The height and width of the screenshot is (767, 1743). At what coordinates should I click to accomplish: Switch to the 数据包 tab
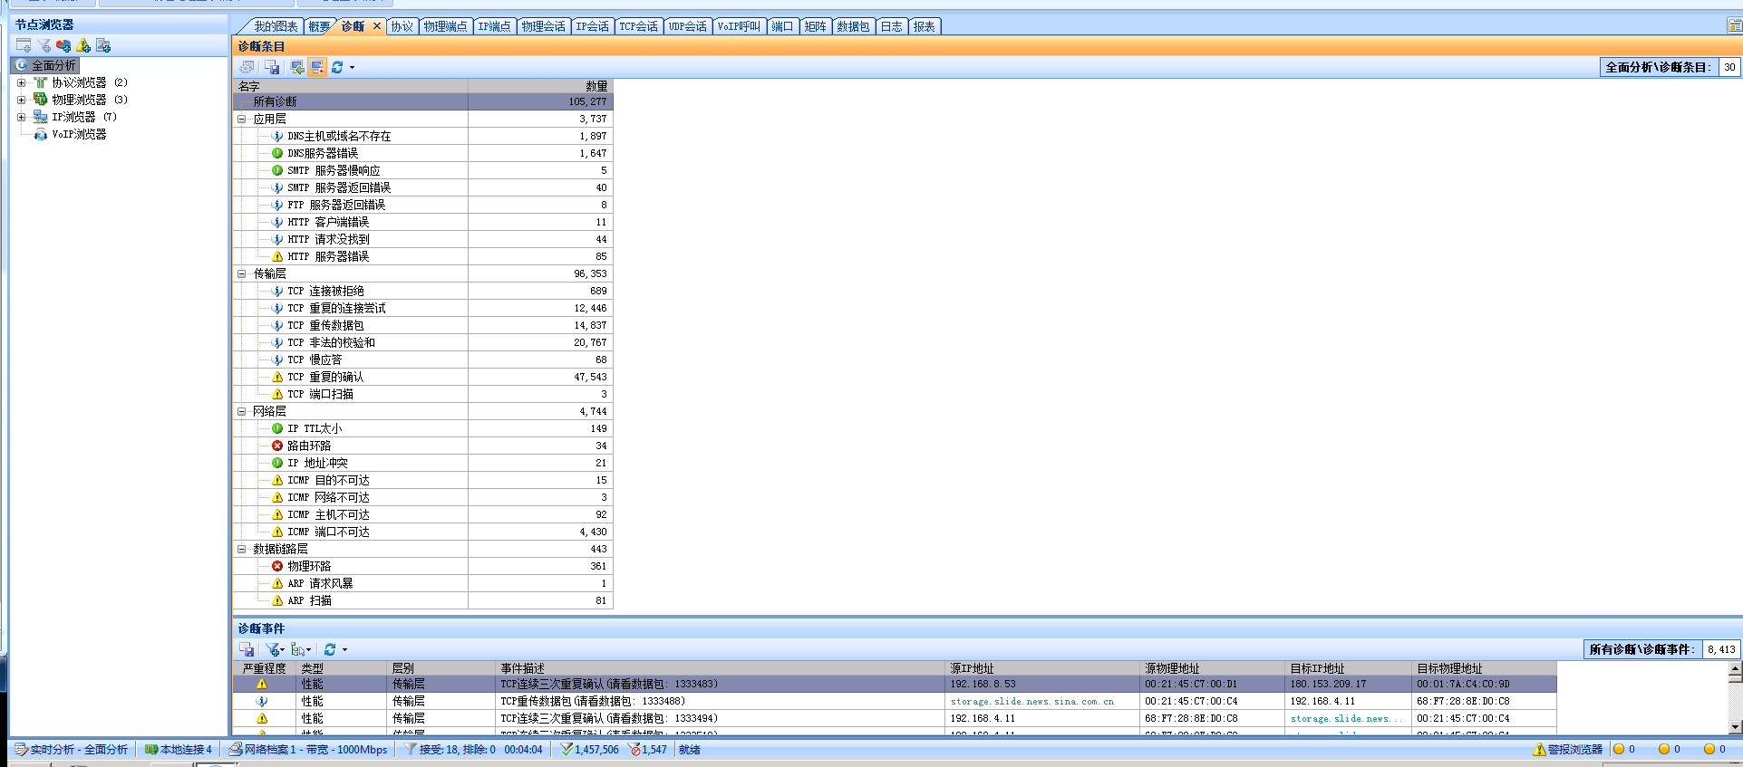[x=853, y=26]
